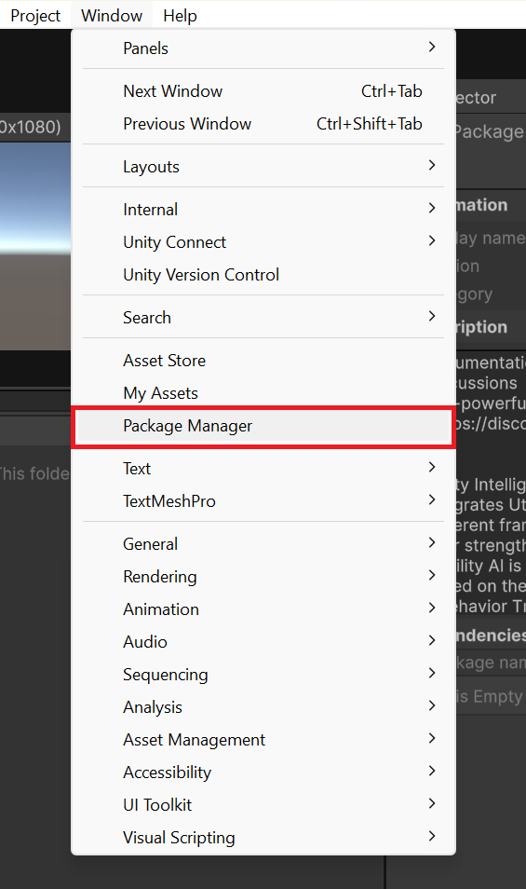Click the Project menu in menu bar
Screen dimensions: 526x889
35,15
